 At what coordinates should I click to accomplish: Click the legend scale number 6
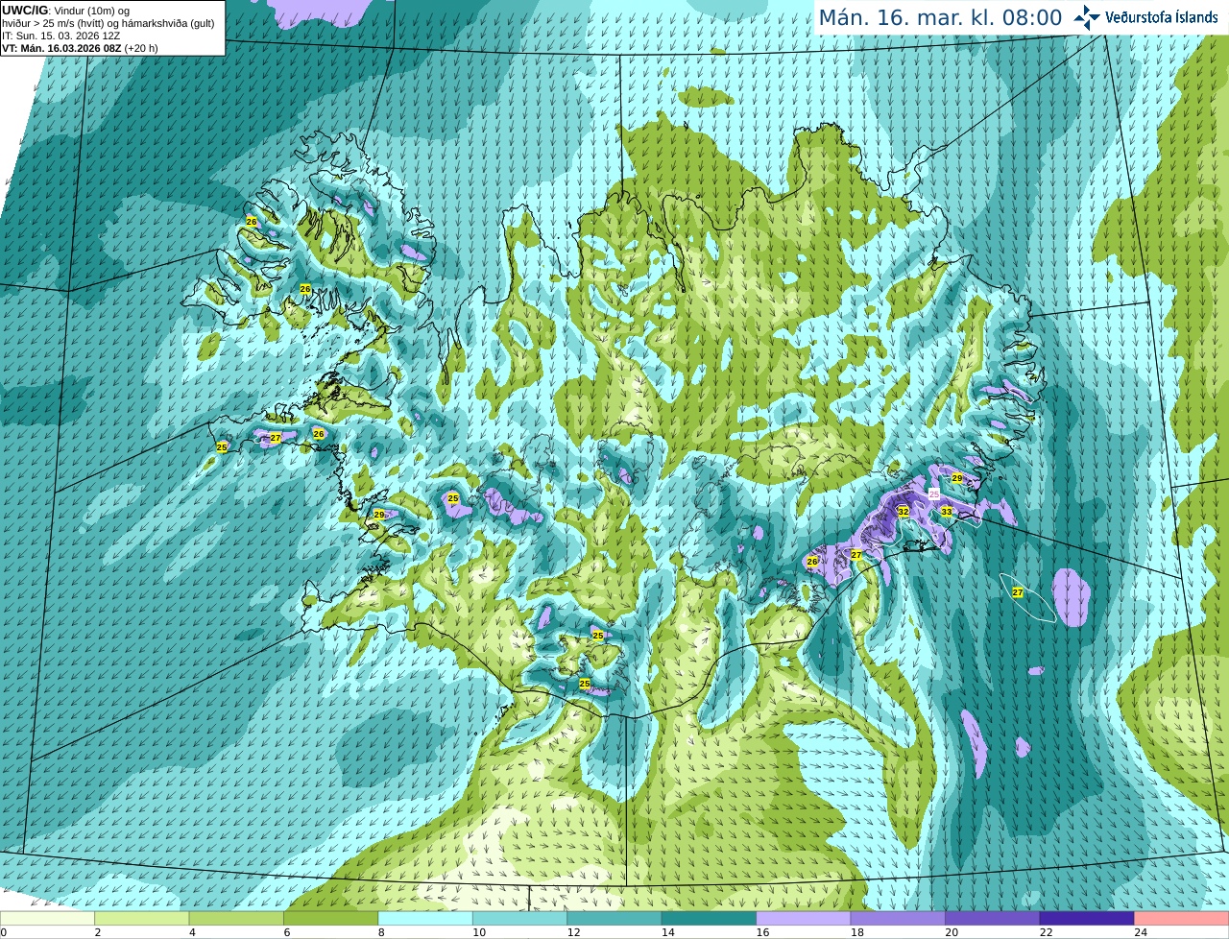[x=287, y=932]
